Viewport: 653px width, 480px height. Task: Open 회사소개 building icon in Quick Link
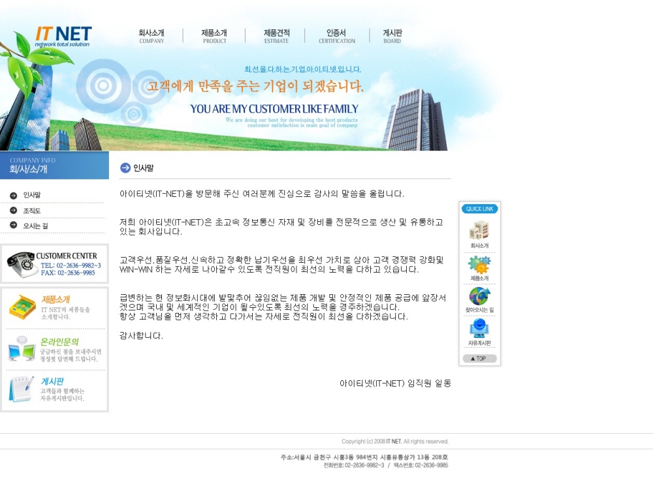[479, 230]
